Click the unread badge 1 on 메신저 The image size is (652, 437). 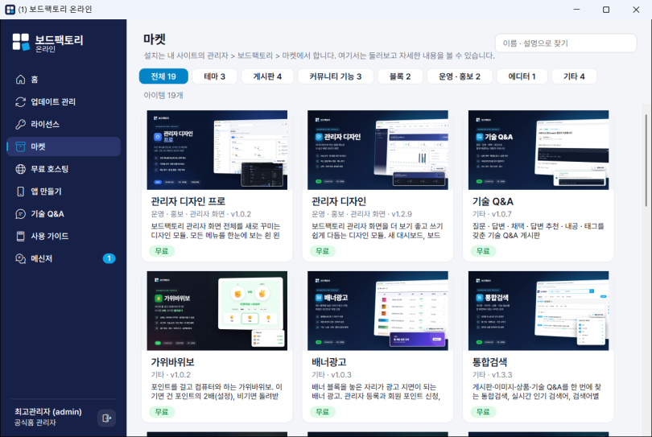coord(109,258)
